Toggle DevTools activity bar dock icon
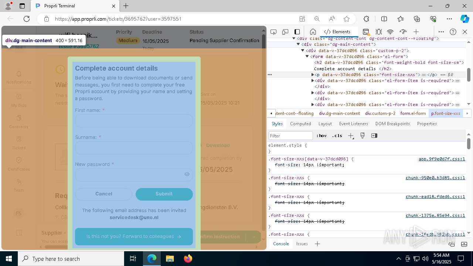The width and height of the screenshot is (473, 266). [297, 32]
